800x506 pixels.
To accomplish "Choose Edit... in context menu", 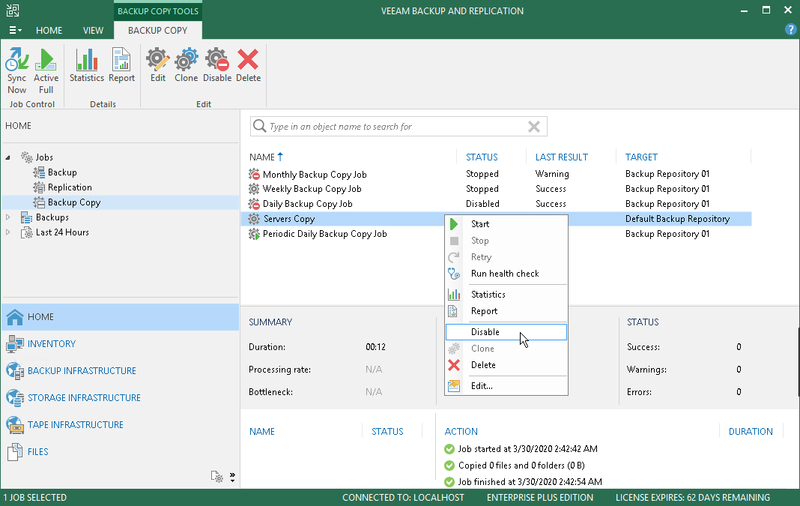I will [506, 386].
